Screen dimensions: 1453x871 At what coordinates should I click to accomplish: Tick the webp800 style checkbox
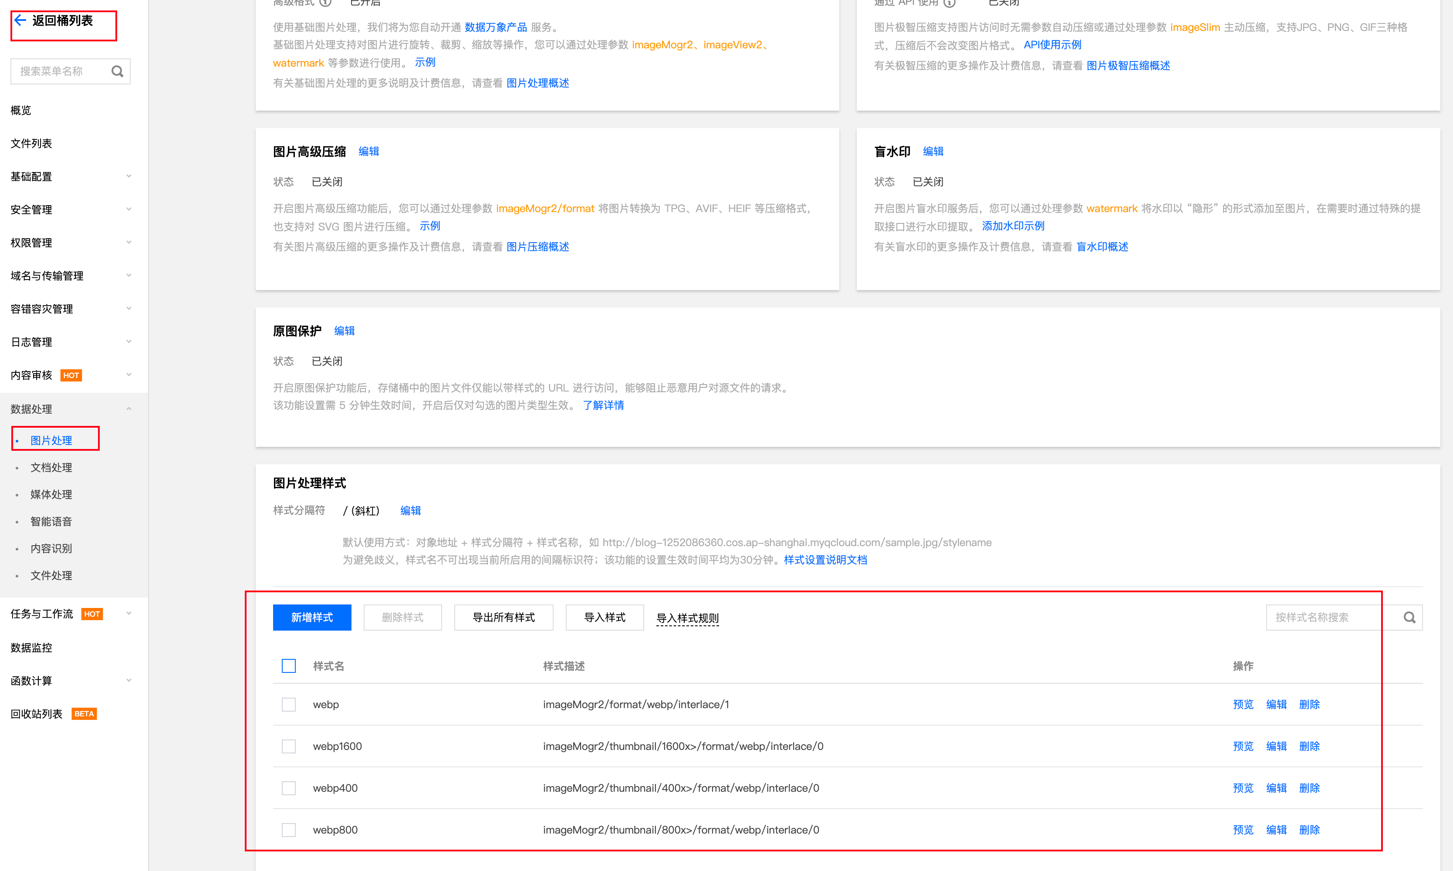click(288, 830)
